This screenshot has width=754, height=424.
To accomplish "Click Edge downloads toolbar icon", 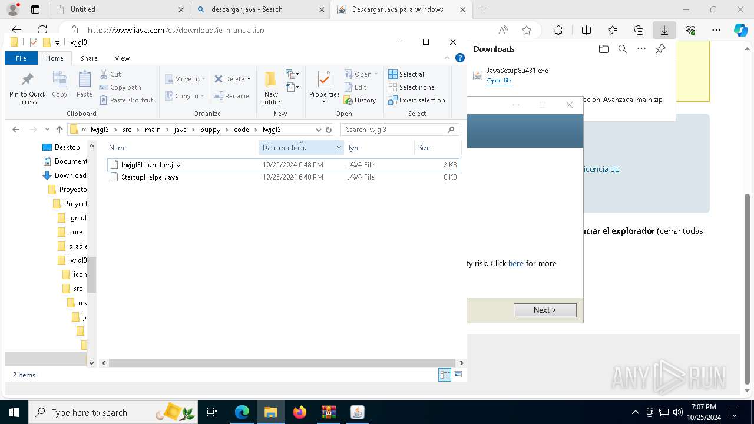I will [x=664, y=30].
